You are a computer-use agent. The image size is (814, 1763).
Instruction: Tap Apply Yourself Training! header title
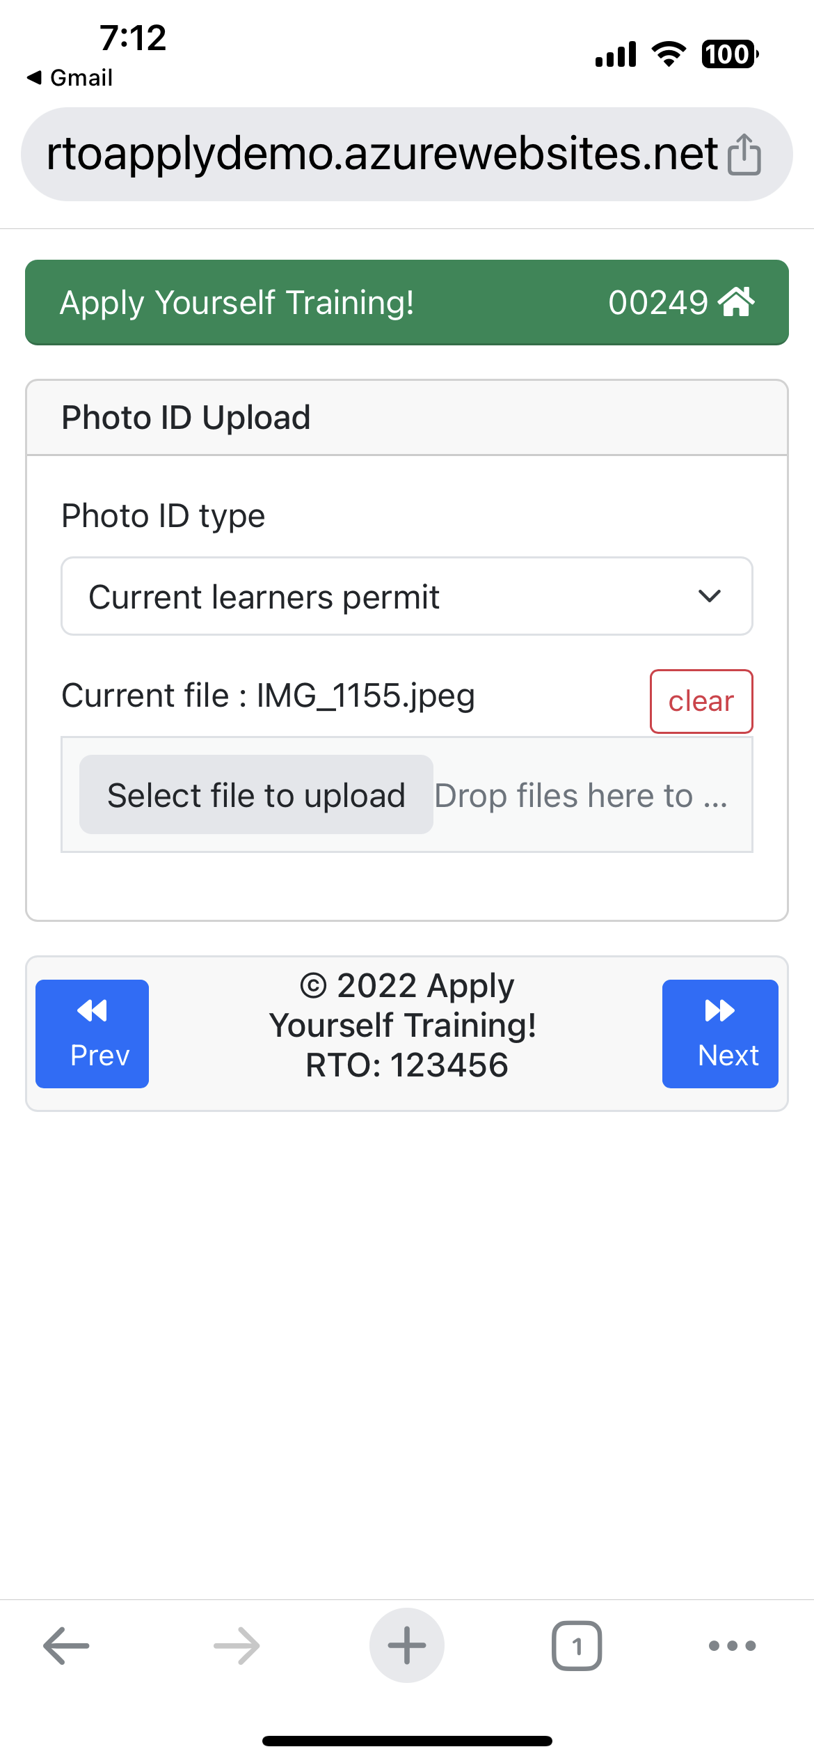[x=237, y=302]
